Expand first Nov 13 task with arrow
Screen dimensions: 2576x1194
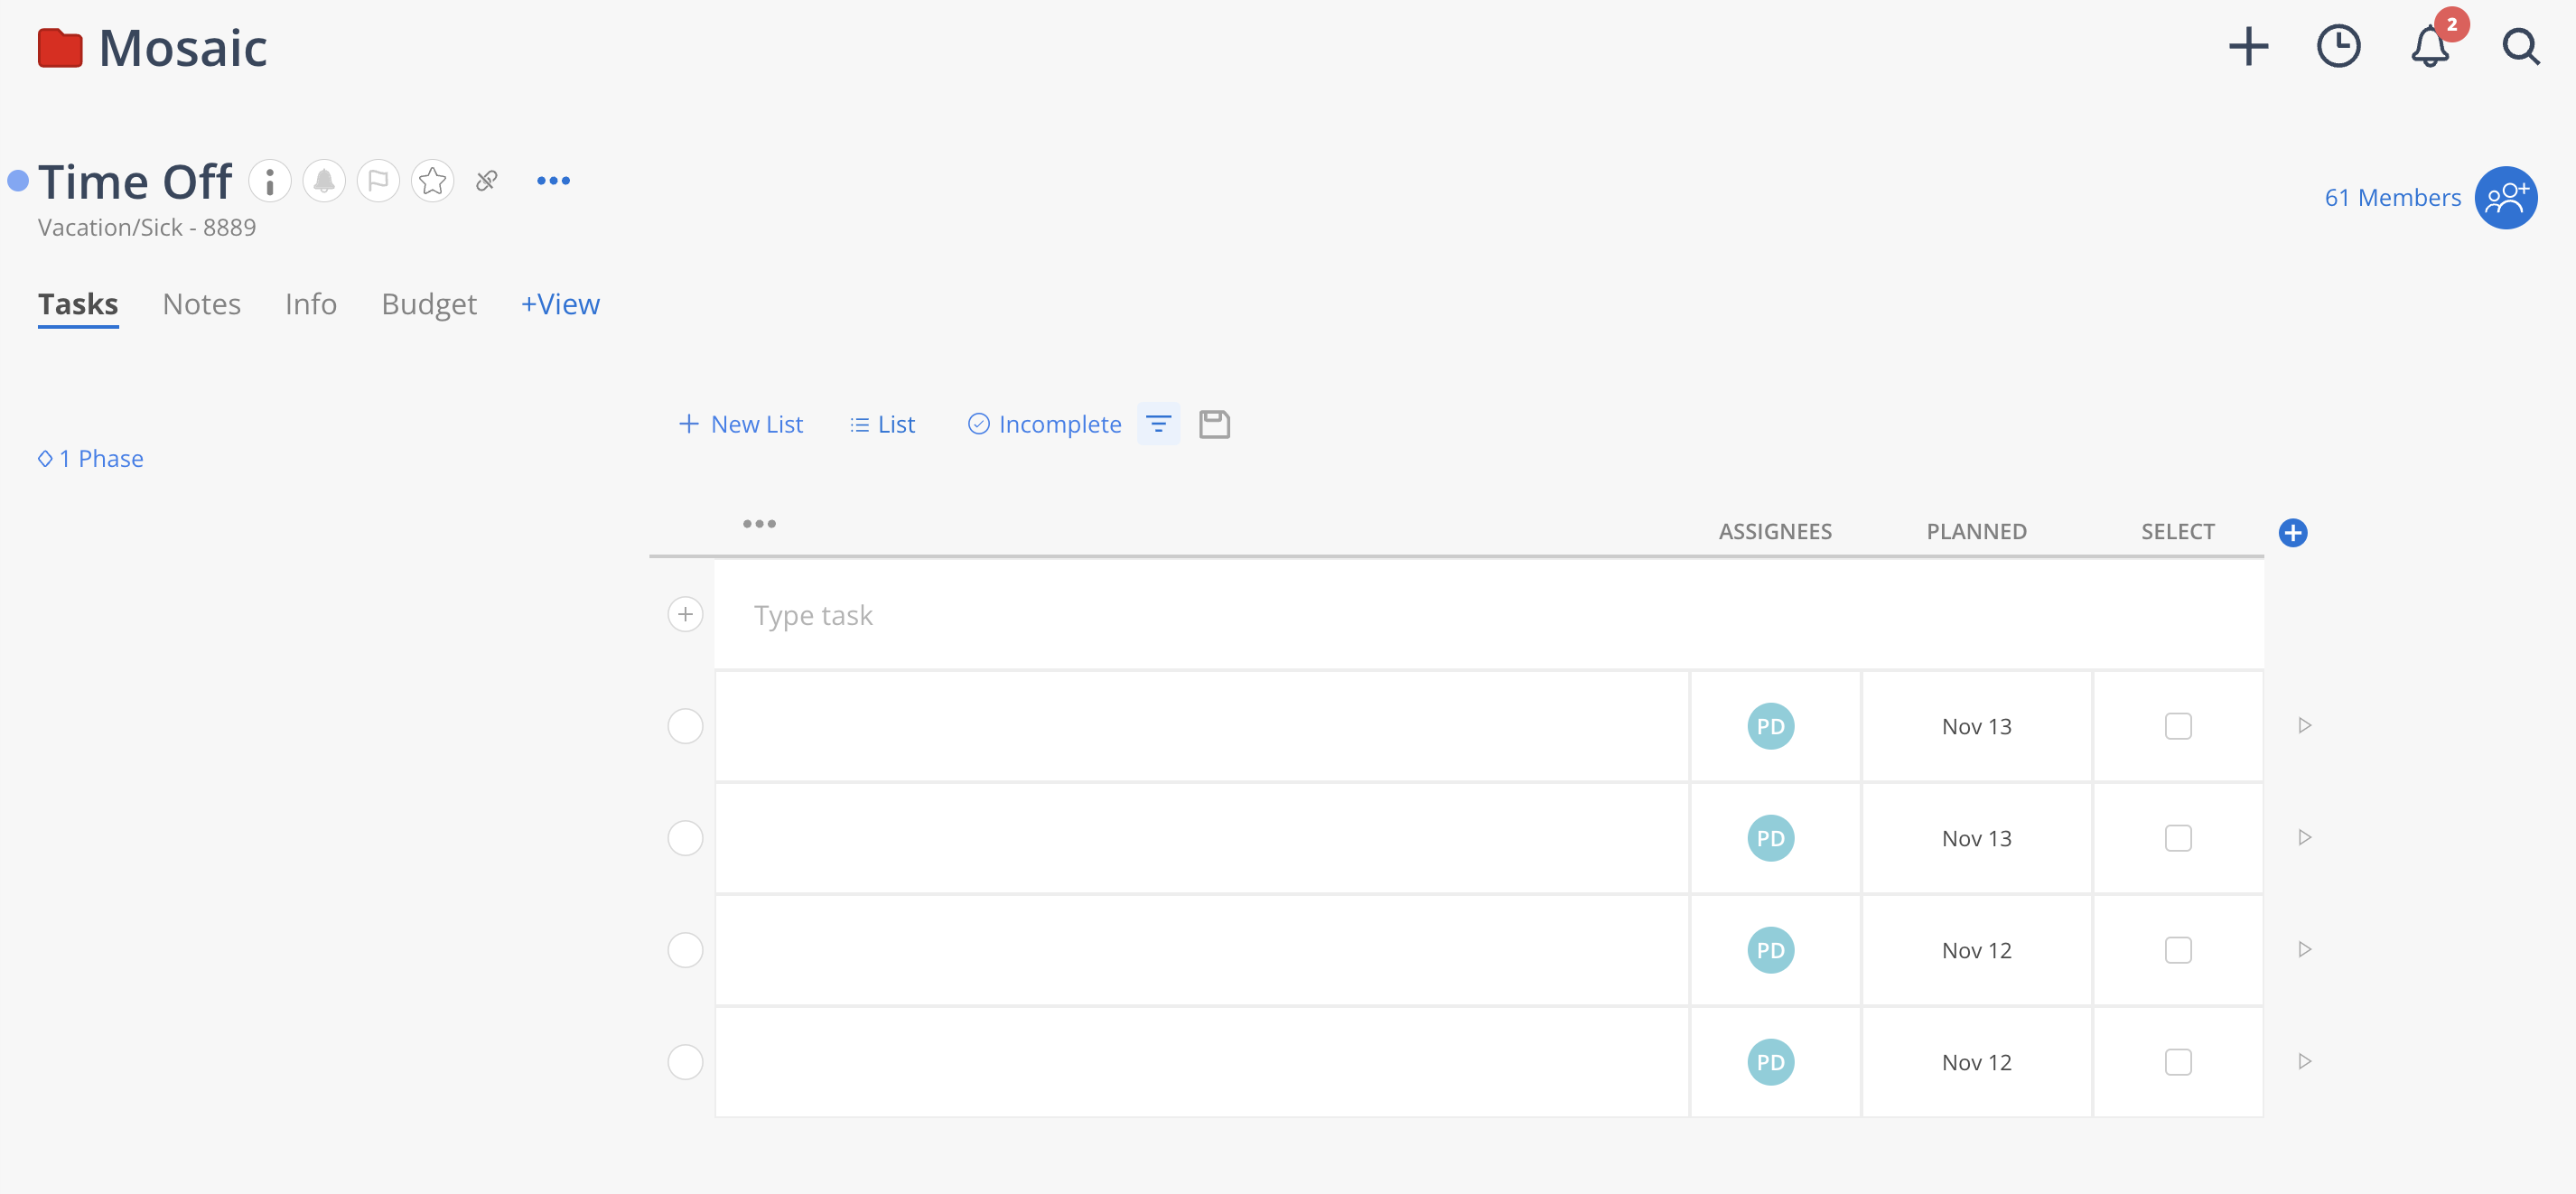[2304, 726]
